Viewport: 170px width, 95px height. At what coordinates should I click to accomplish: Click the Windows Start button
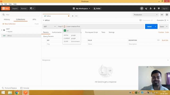pos(3,93)
